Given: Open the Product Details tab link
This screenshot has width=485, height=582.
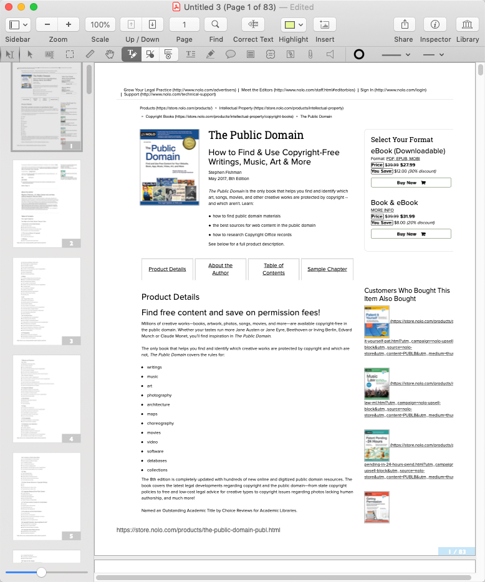Looking at the screenshot, I should tap(167, 269).
